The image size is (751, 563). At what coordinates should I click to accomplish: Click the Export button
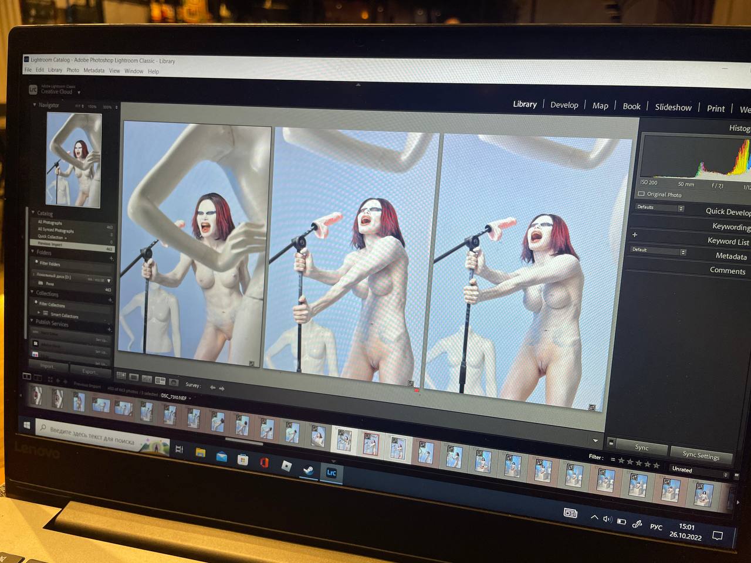point(90,372)
